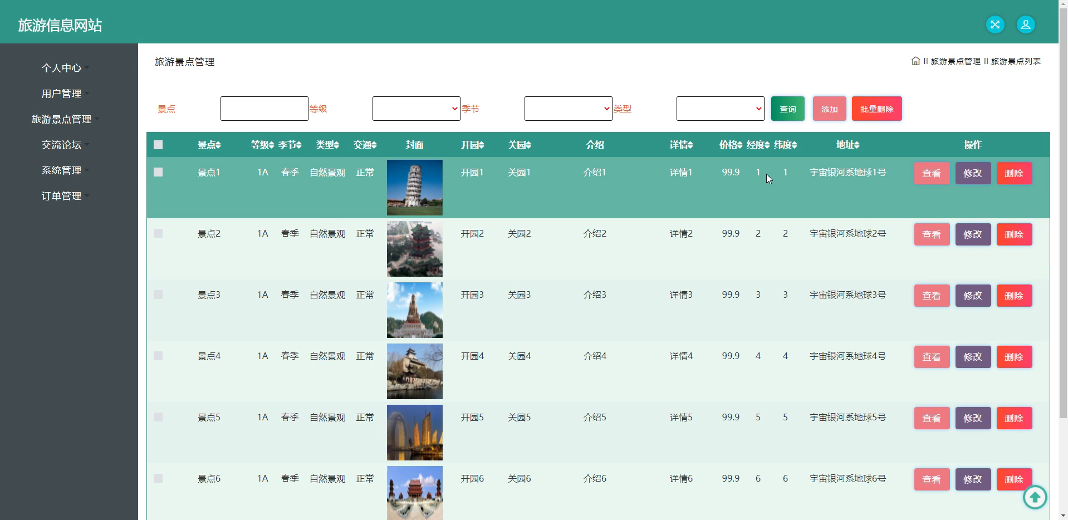Check the box for 景点1 row

pos(158,172)
